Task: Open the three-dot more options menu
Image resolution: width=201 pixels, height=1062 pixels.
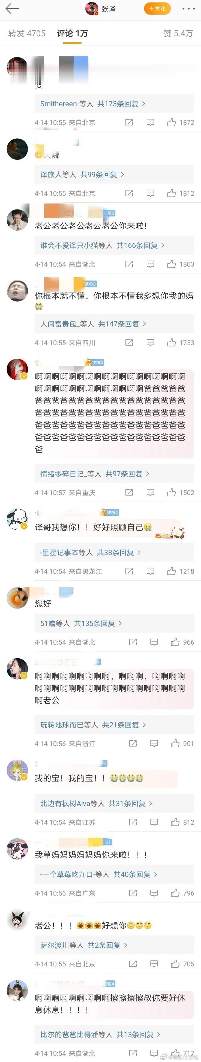Action: (x=188, y=9)
